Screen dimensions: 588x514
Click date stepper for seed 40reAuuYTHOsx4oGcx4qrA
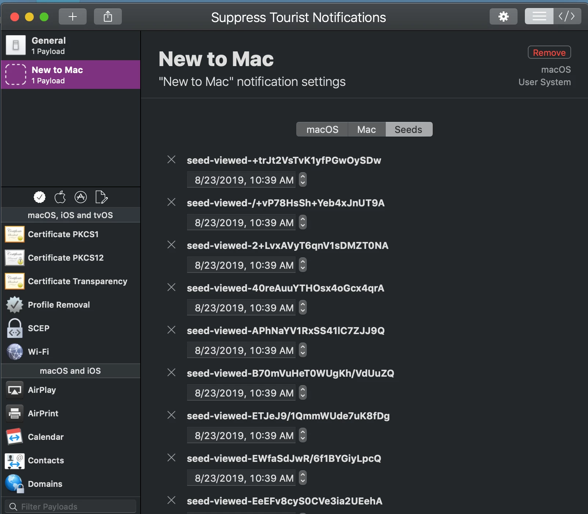[303, 308]
